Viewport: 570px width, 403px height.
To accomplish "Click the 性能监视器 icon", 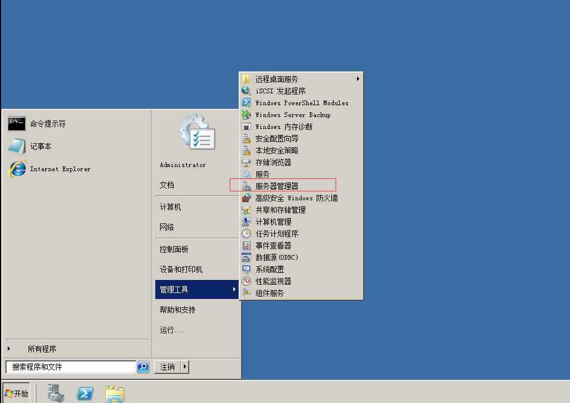I will 246,281.
